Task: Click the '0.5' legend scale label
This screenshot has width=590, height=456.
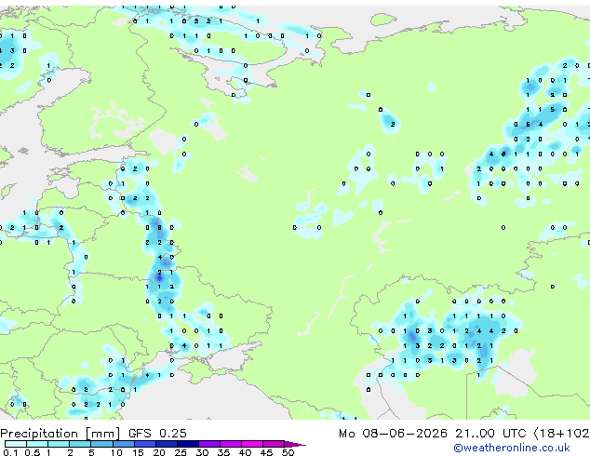Action: pos(32,452)
